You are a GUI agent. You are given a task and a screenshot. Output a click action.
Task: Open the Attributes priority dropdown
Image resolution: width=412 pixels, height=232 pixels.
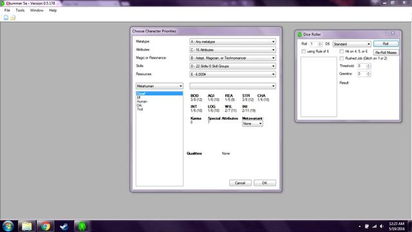tap(232, 50)
